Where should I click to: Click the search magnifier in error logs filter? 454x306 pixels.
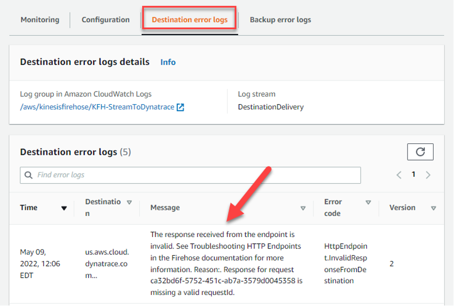(x=28, y=175)
